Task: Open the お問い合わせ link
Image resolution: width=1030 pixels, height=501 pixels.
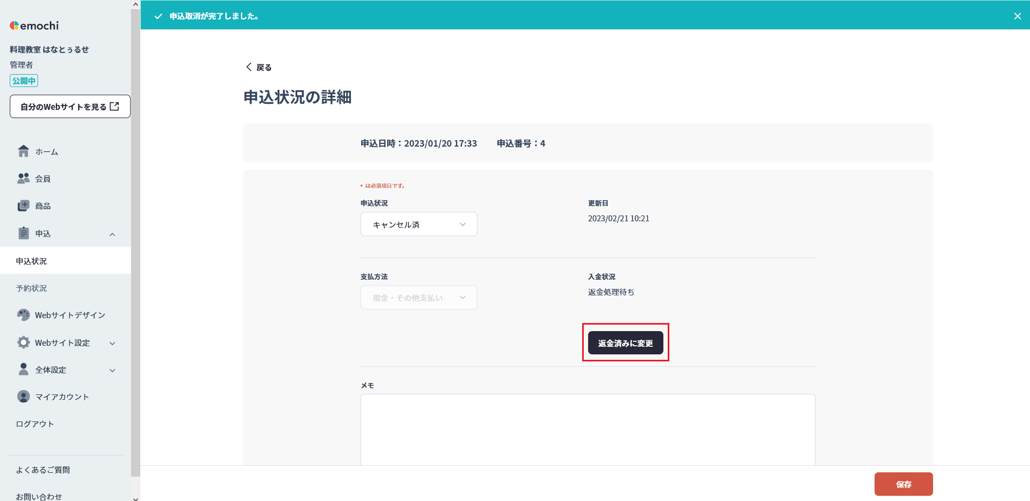Action: coord(39,496)
